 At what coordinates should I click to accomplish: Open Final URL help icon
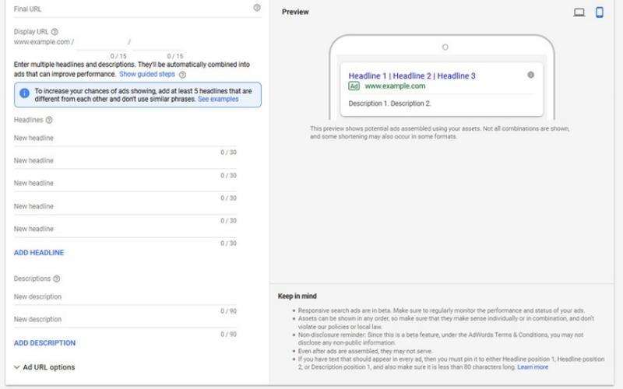coord(257,8)
